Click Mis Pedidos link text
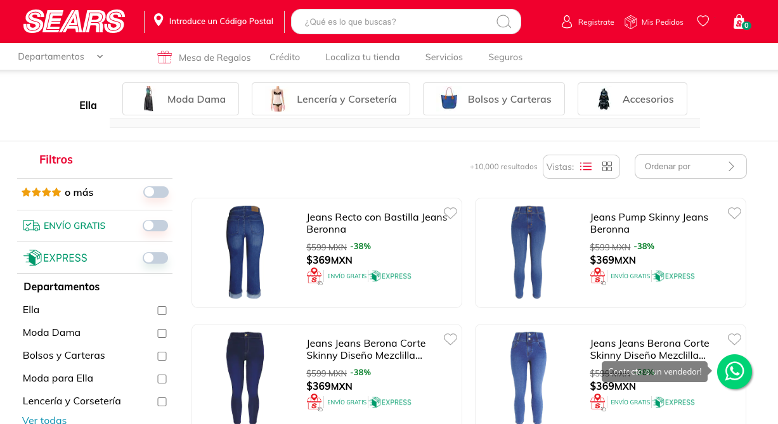This screenshot has width=778, height=424. click(663, 22)
